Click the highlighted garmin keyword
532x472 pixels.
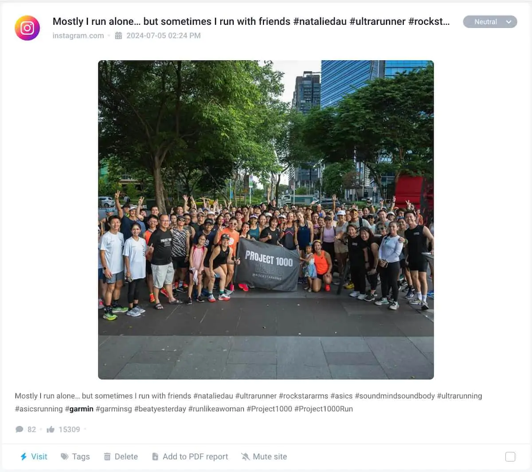click(x=81, y=409)
